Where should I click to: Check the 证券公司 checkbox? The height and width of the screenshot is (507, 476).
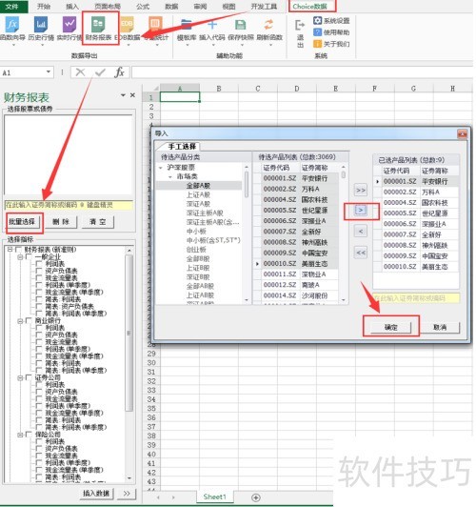coord(29,377)
